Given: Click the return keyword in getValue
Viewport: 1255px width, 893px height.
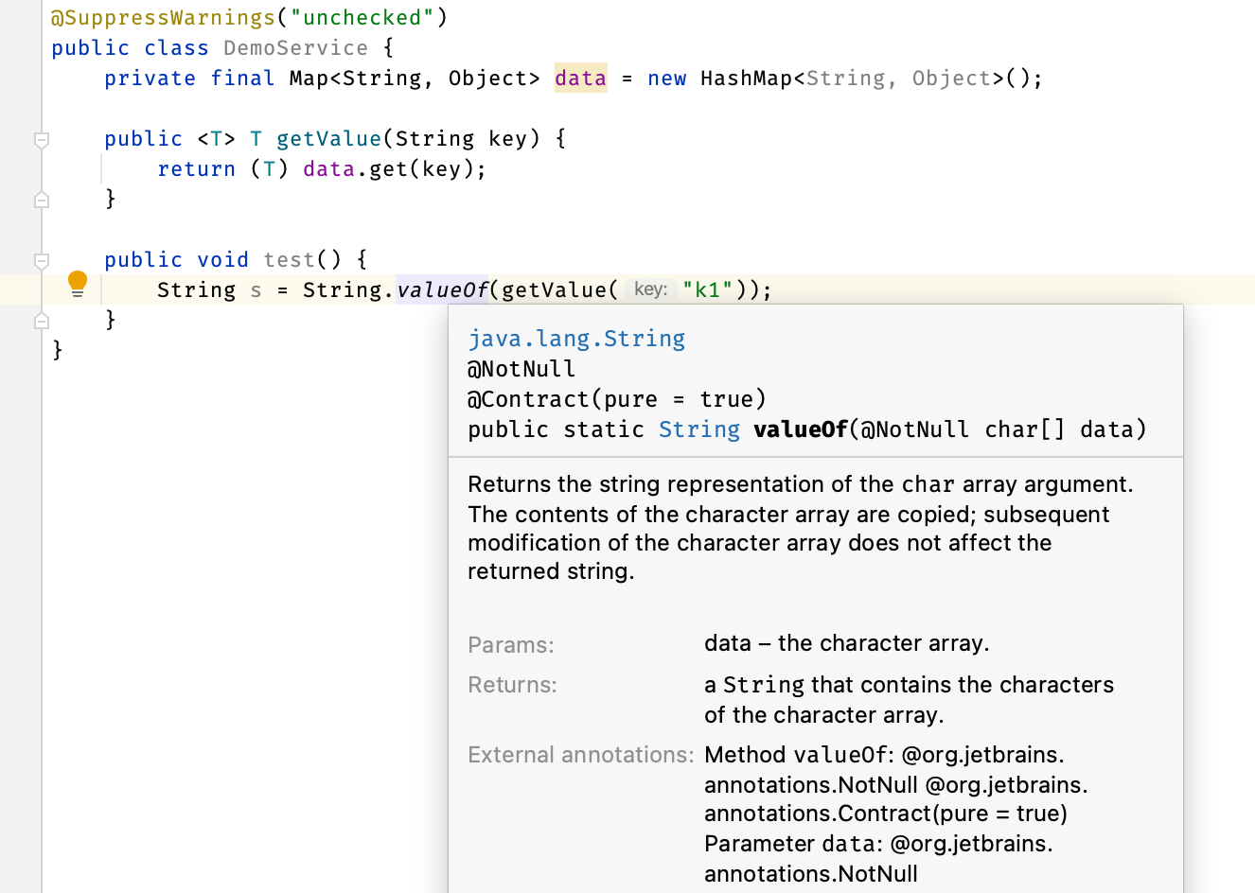Looking at the screenshot, I should coord(196,168).
